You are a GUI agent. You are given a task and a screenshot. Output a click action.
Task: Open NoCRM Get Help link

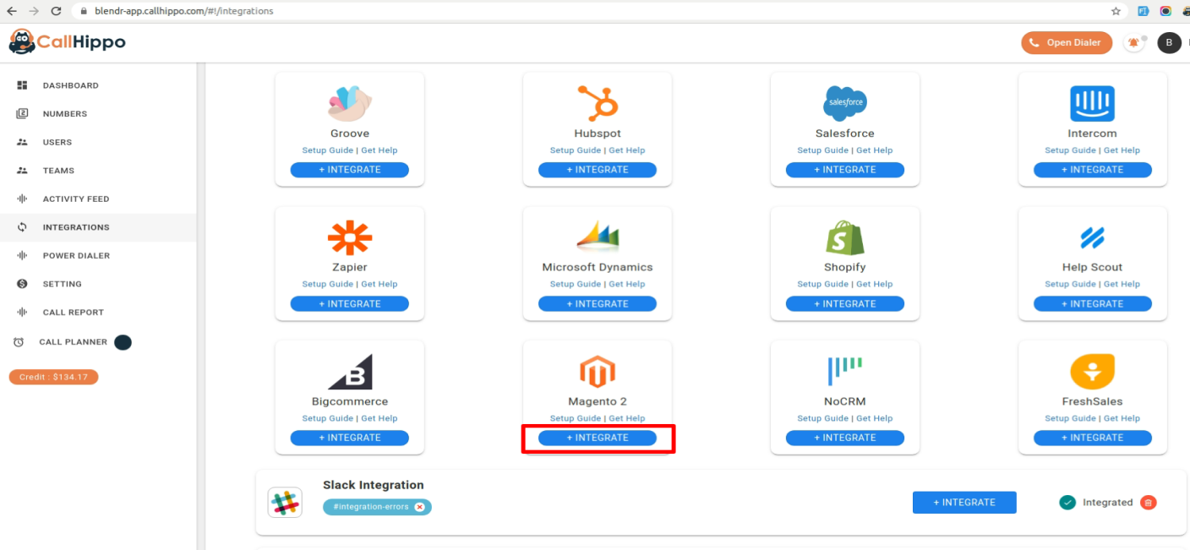(874, 418)
